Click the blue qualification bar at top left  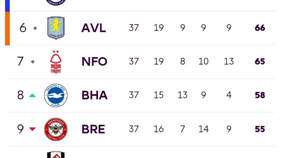click(7, 6)
